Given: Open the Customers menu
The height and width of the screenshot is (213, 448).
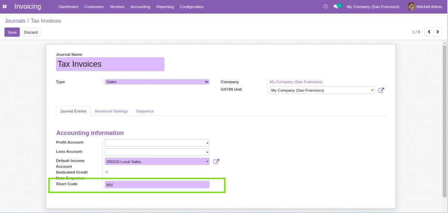Looking at the screenshot, I should [94, 7].
